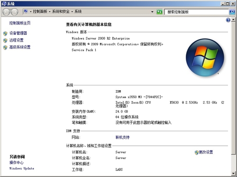Open Windows Update link in sidebar

[x=22, y=169]
